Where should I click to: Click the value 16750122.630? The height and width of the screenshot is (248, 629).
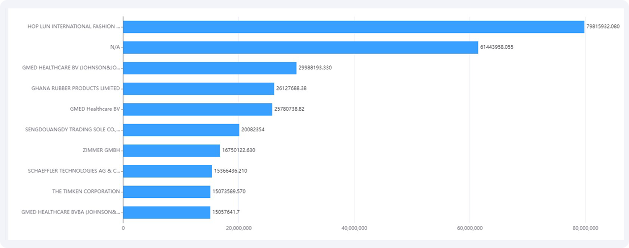point(239,151)
